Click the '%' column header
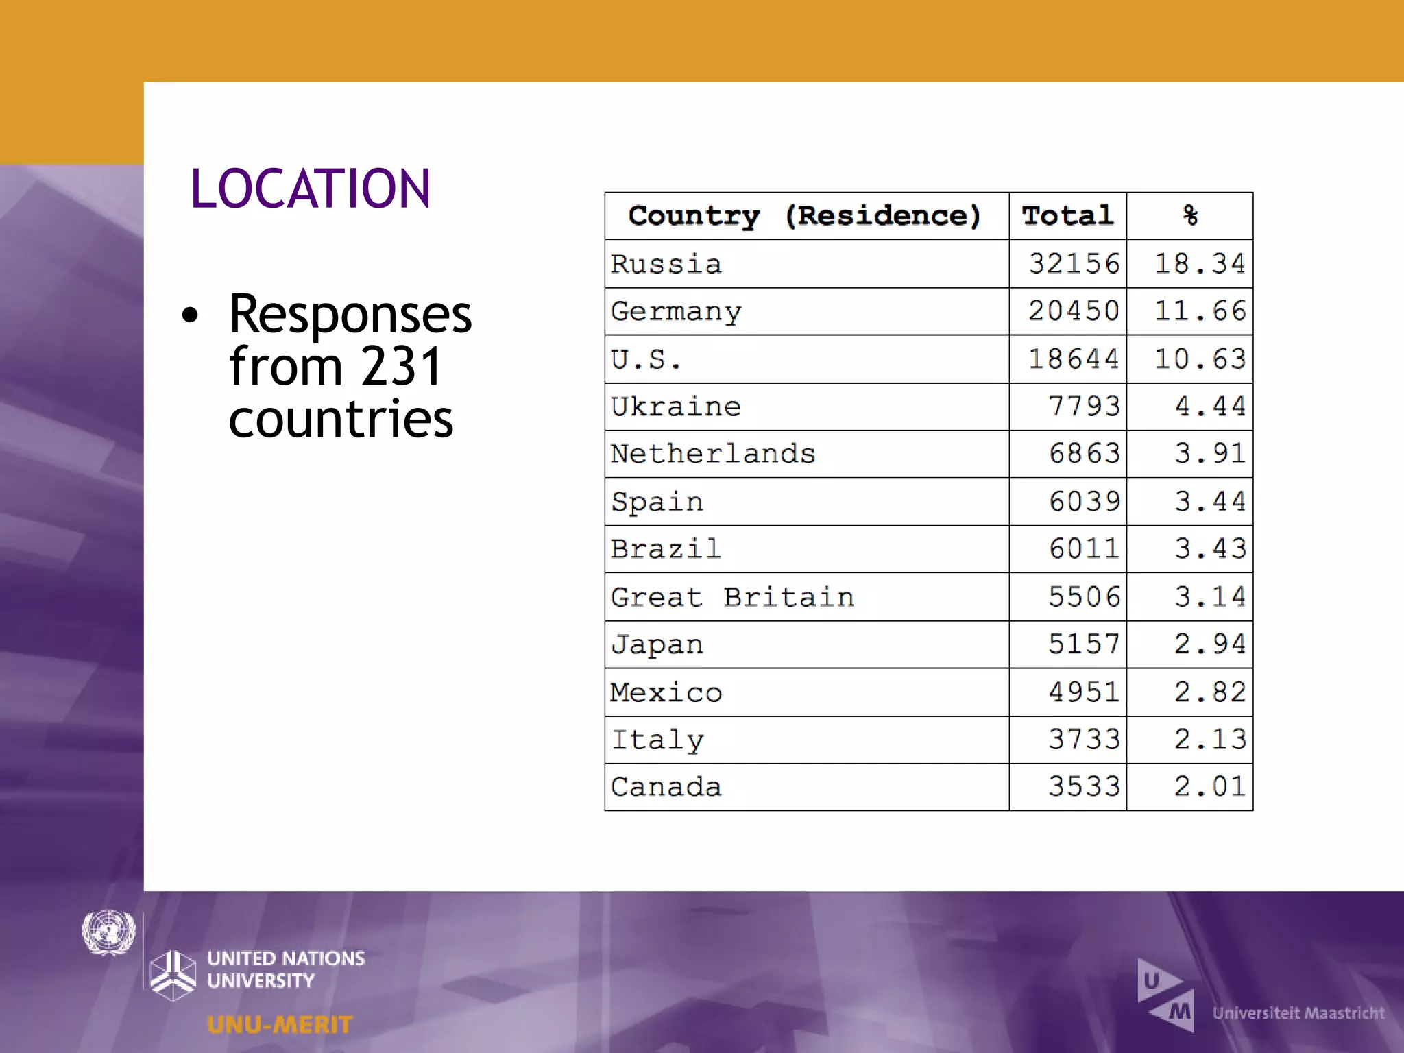Image resolution: width=1404 pixels, height=1053 pixels. tap(1189, 216)
